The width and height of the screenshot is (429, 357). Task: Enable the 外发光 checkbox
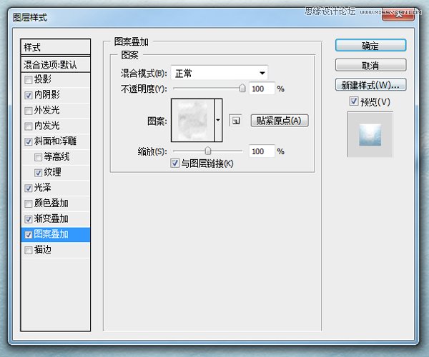[x=29, y=111]
